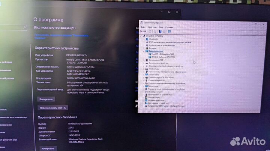Image resolution: width=270 pixels, height=151 pixels.
Task: Click the toolbar icon right of Help
Action: (164, 31)
